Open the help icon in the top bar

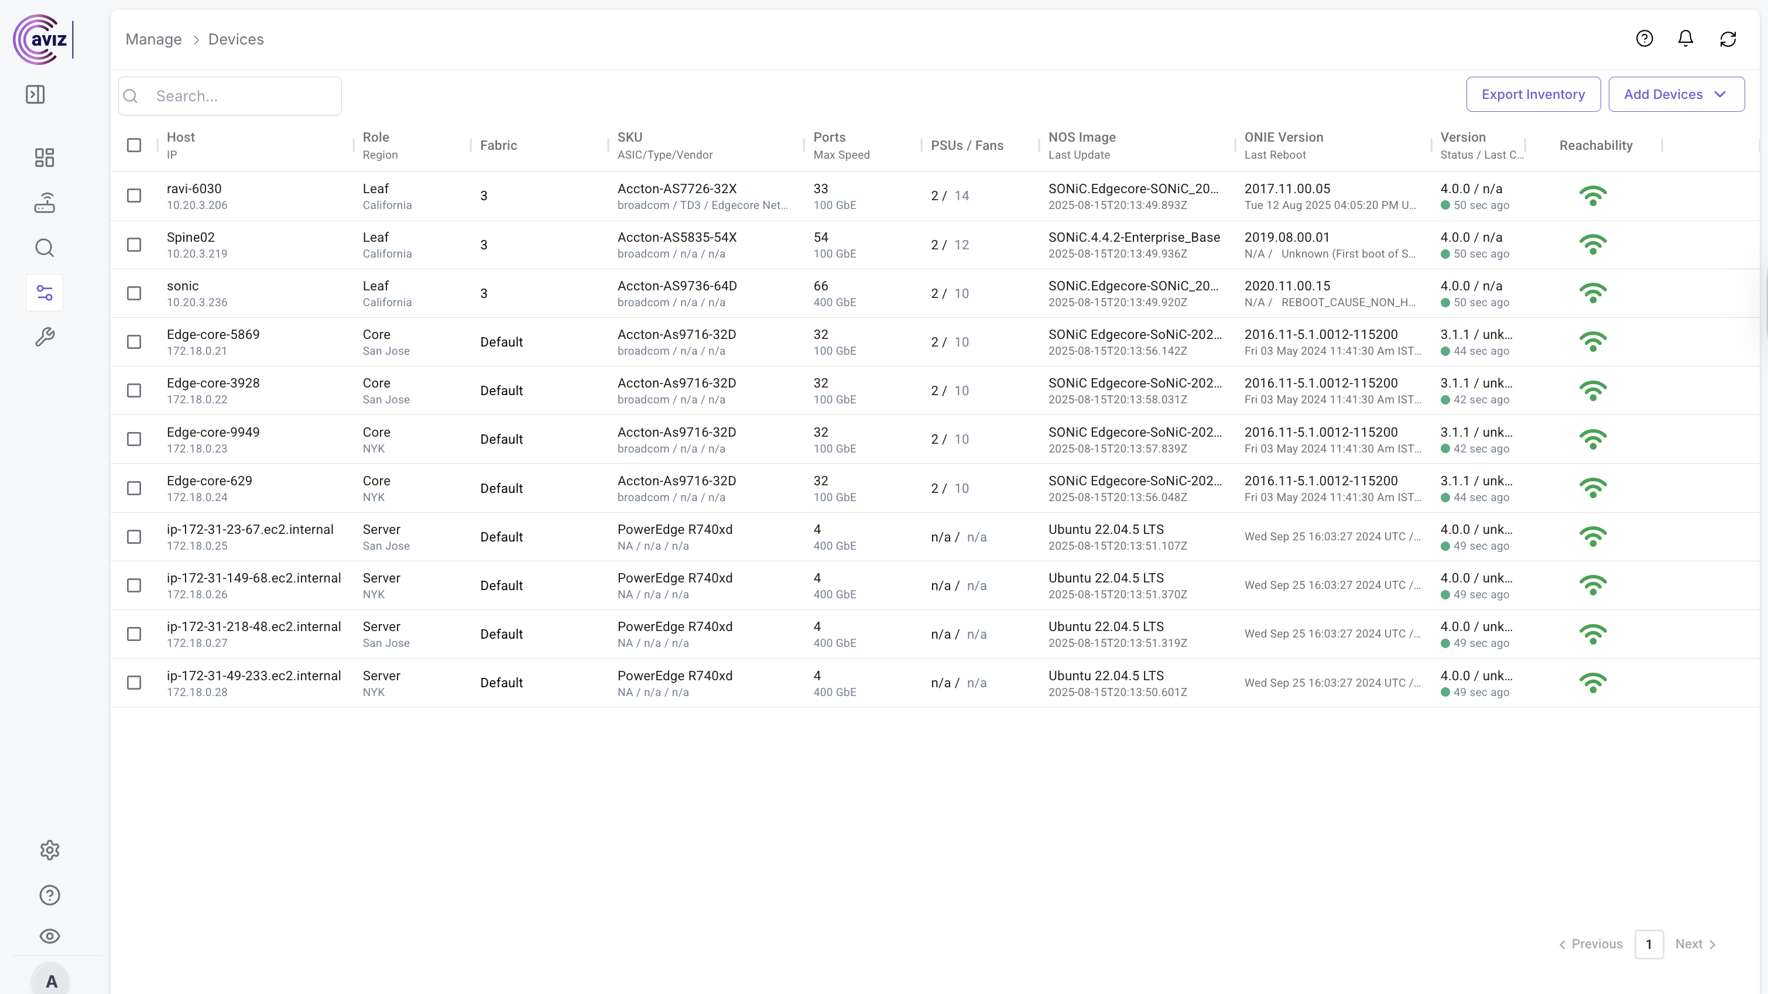(x=1644, y=39)
